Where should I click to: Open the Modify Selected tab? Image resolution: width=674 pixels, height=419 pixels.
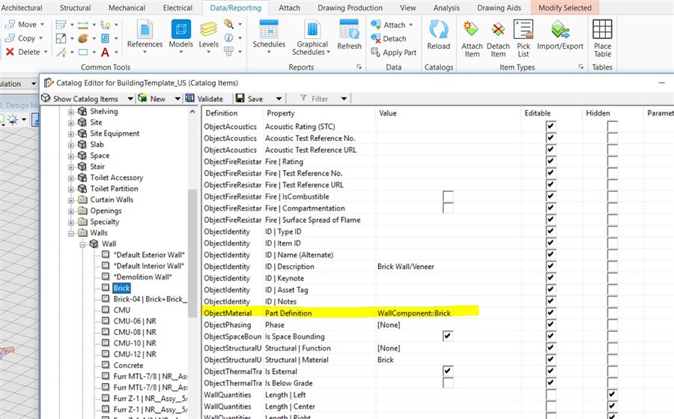tap(565, 7)
